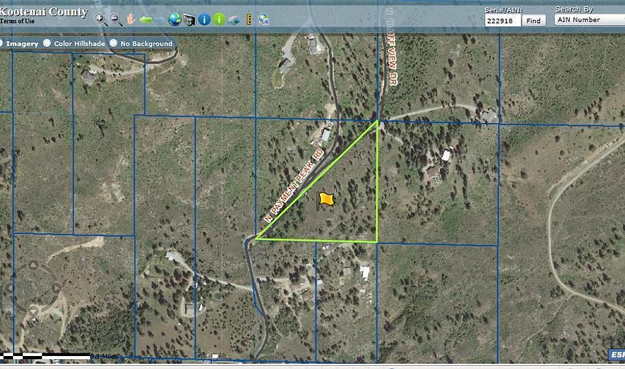Screen dimensions: 625x369
Task: Pan the map right with navigation arrow
Action: point(55,288)
